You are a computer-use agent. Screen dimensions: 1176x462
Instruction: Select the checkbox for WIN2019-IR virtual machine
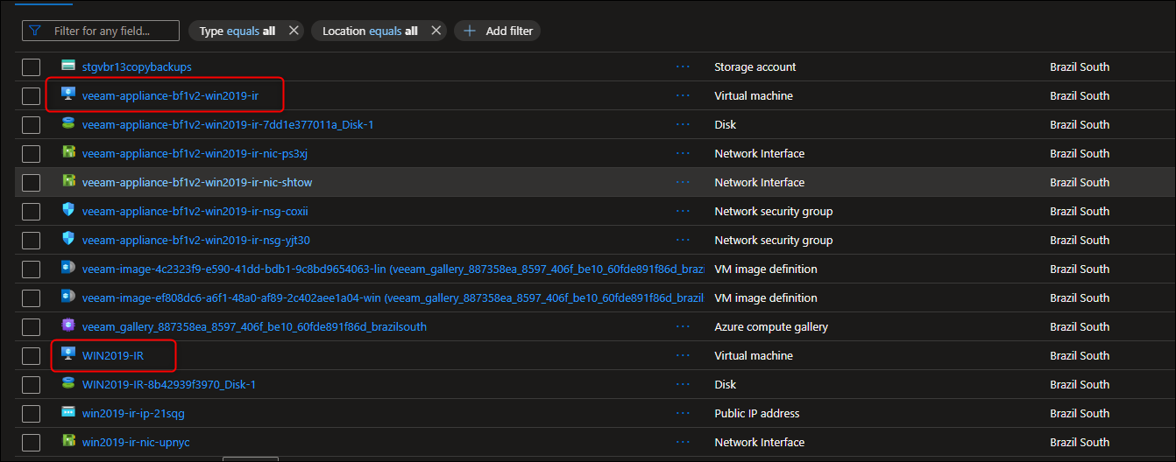pyautogui.click(x=32, y=356)
